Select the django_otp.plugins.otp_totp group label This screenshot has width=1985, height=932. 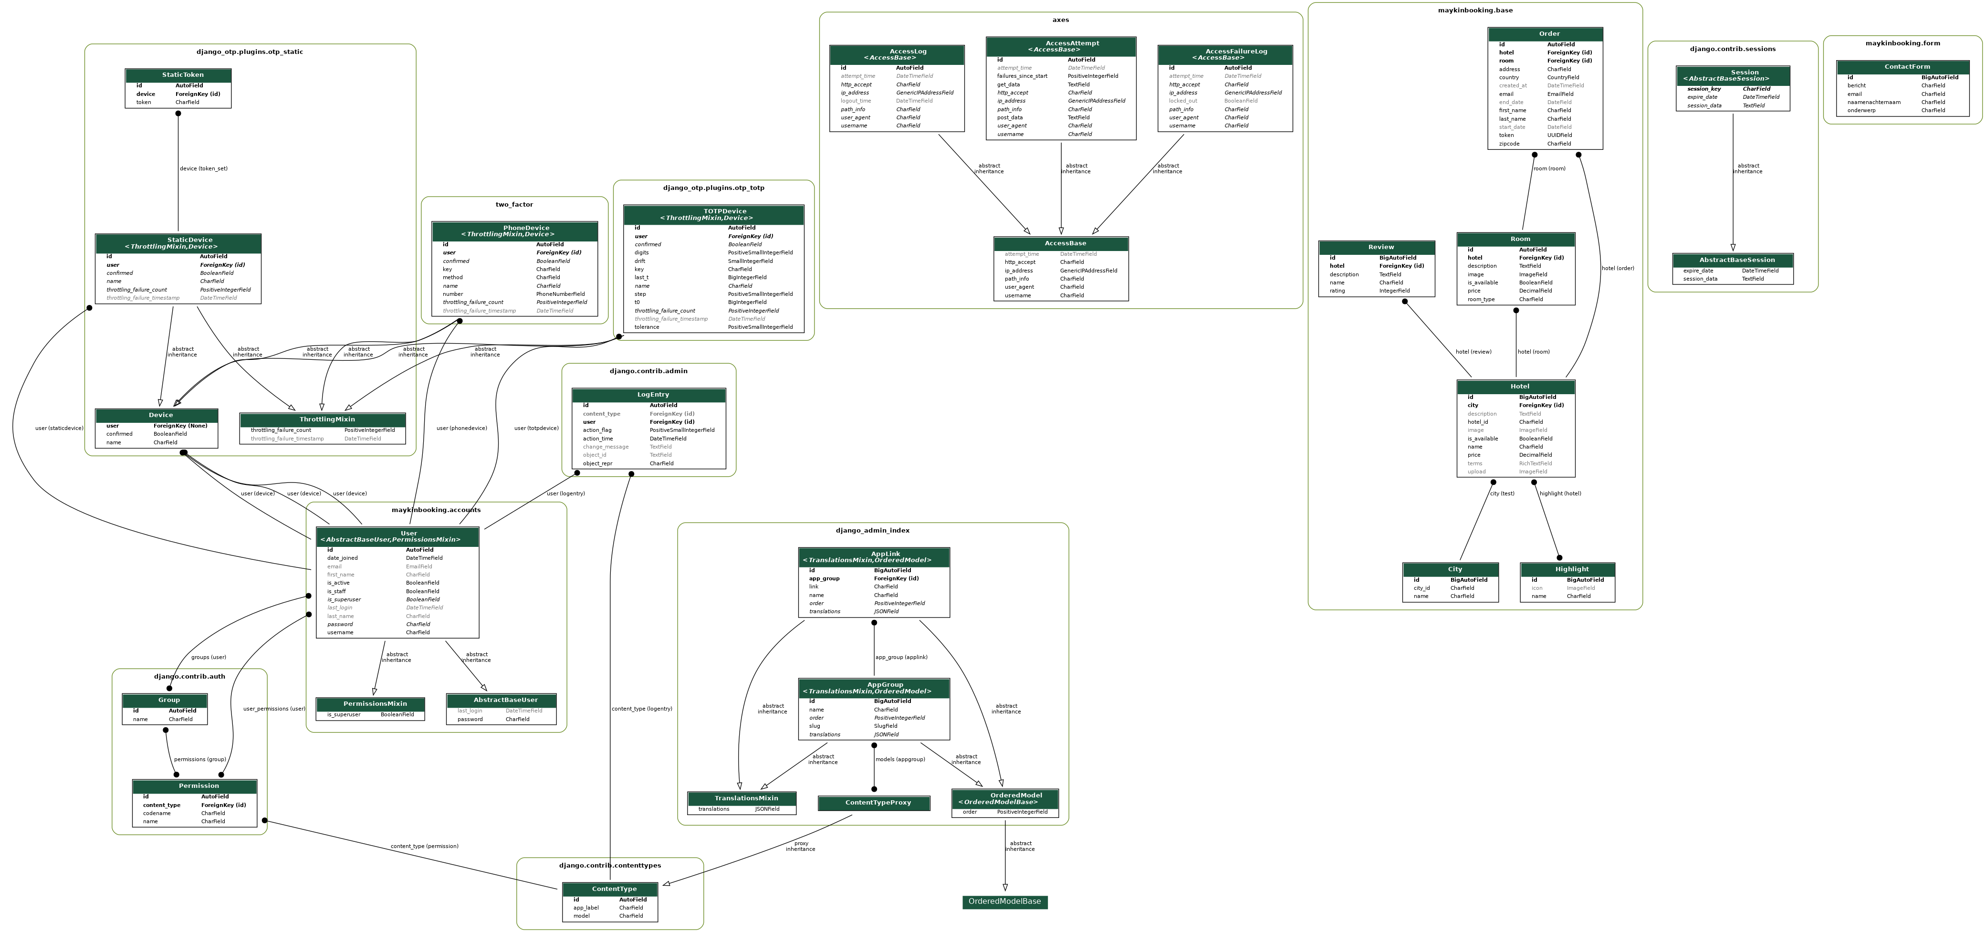(713, 188)
